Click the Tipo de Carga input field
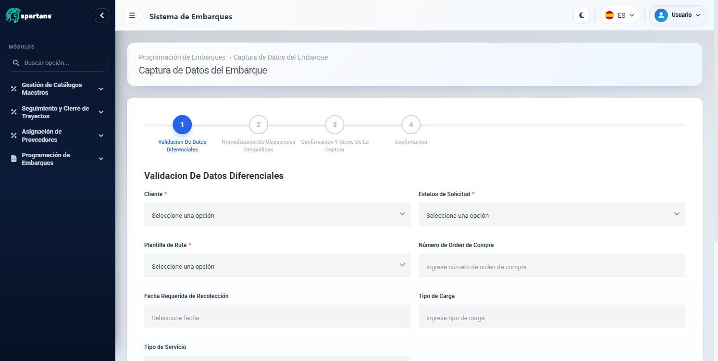 pos(552,316)
